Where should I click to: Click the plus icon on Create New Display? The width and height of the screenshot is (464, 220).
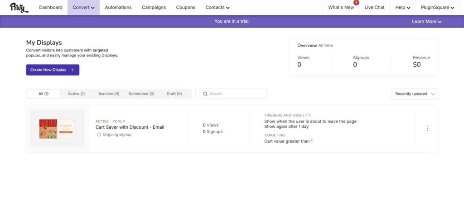tap(72, 70)
